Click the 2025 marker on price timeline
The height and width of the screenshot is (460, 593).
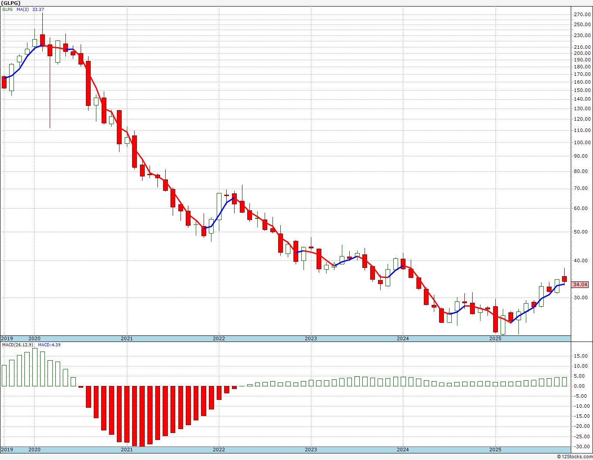495,338
